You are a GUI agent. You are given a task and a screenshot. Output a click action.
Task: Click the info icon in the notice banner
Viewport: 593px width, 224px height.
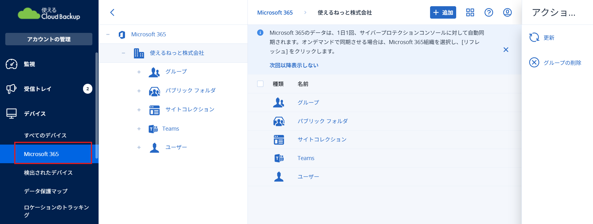point(260,33)
